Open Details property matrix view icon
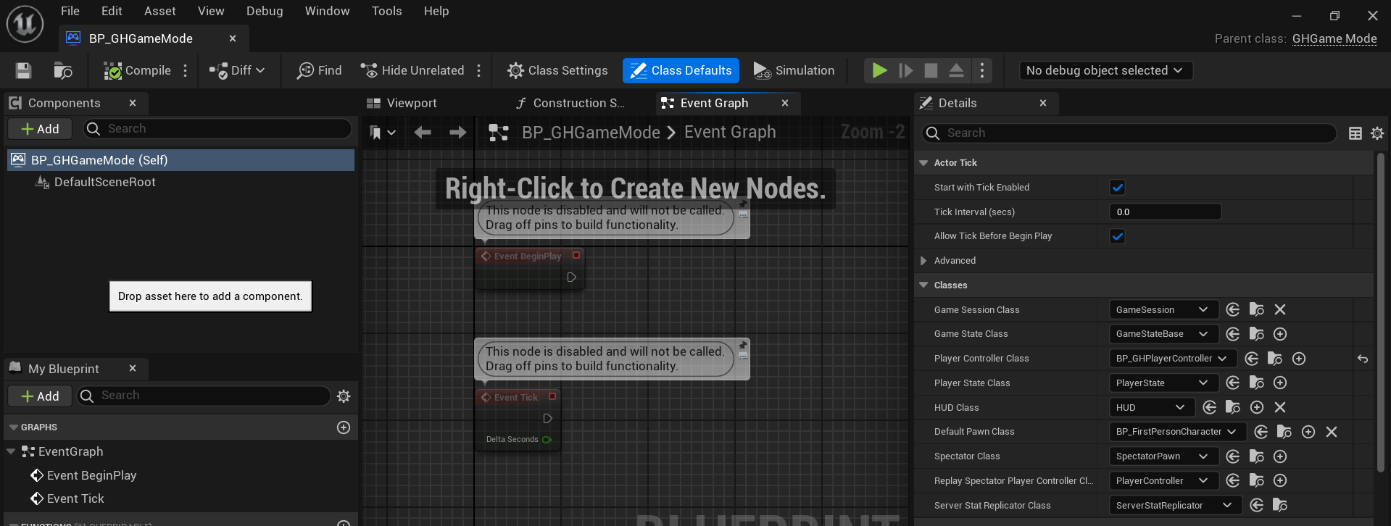Viewport: 1391px width, 526px height. point(1355,133)
